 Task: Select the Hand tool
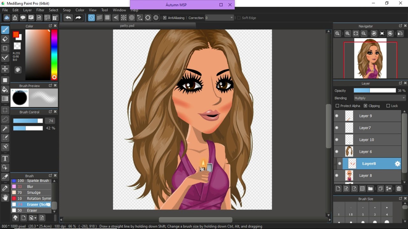tap(5, 198)
